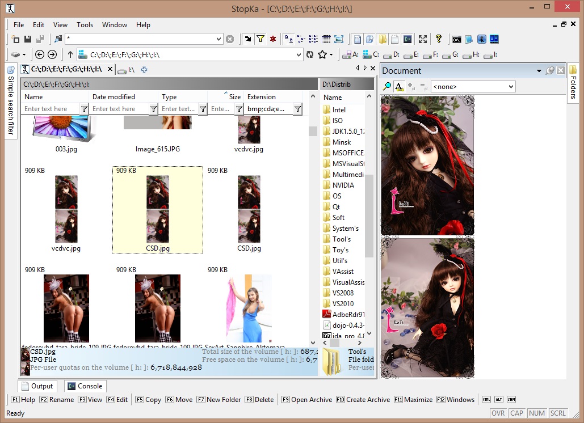Switch to drive D: in drive bar
The width and height of the screenshot is (584, 423).
392,54
